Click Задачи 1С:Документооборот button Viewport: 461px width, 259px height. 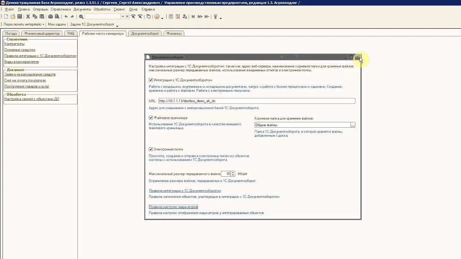tap(92, 24)
